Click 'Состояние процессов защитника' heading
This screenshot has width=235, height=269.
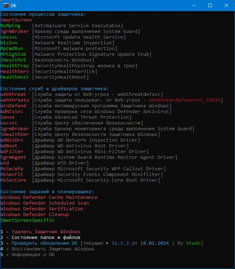[x=43, y=14]
